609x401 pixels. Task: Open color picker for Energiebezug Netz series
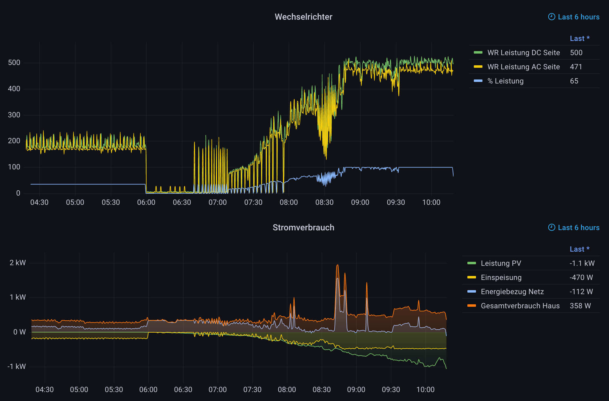click(x=472, y=292)
